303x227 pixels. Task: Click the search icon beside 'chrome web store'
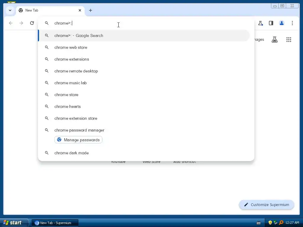[46, 47]
